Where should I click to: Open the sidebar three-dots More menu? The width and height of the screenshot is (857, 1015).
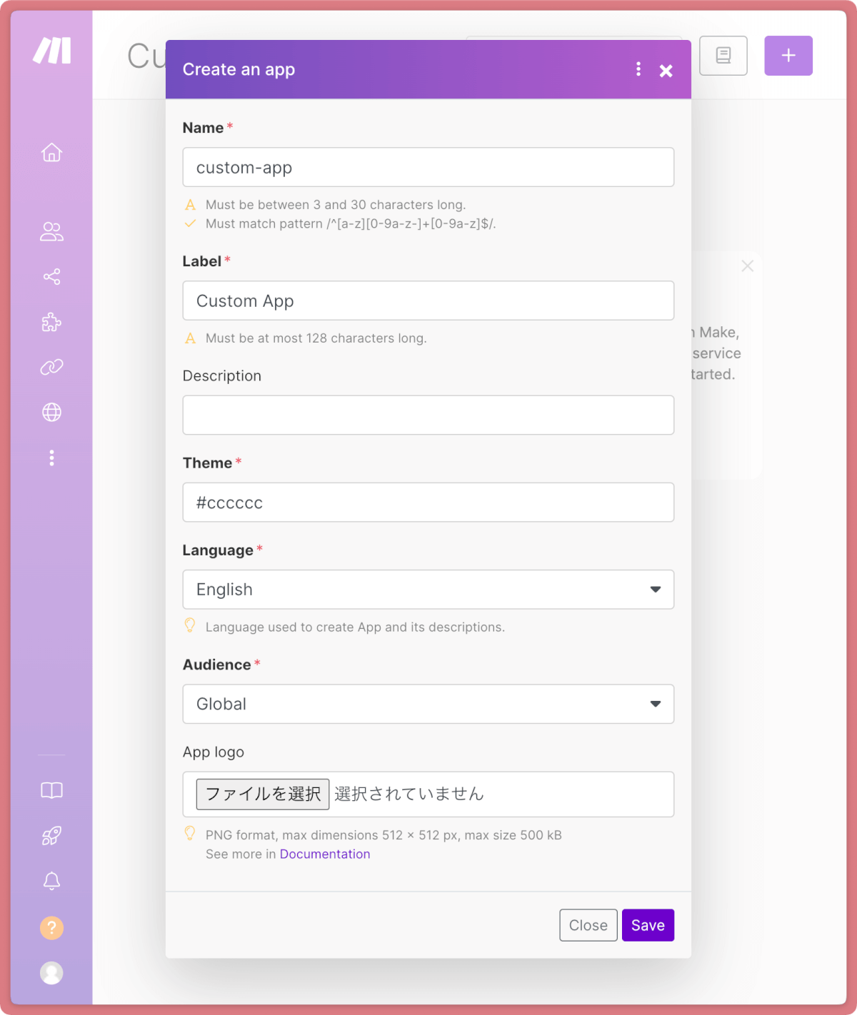pyautogui.click(x=51, y=458)
